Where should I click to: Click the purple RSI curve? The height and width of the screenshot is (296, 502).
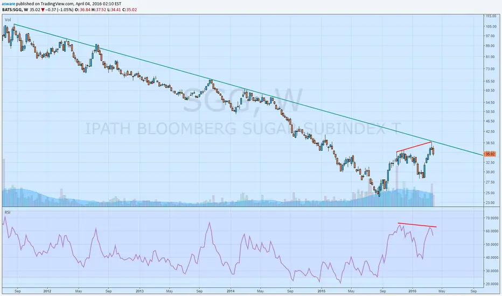point(210,223)
